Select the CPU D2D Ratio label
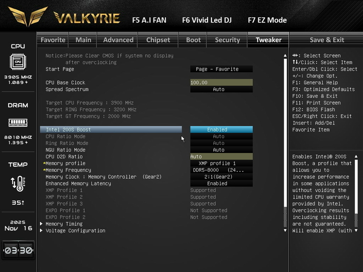The height and width of the screenshot is (272, 363). (64, 156)
